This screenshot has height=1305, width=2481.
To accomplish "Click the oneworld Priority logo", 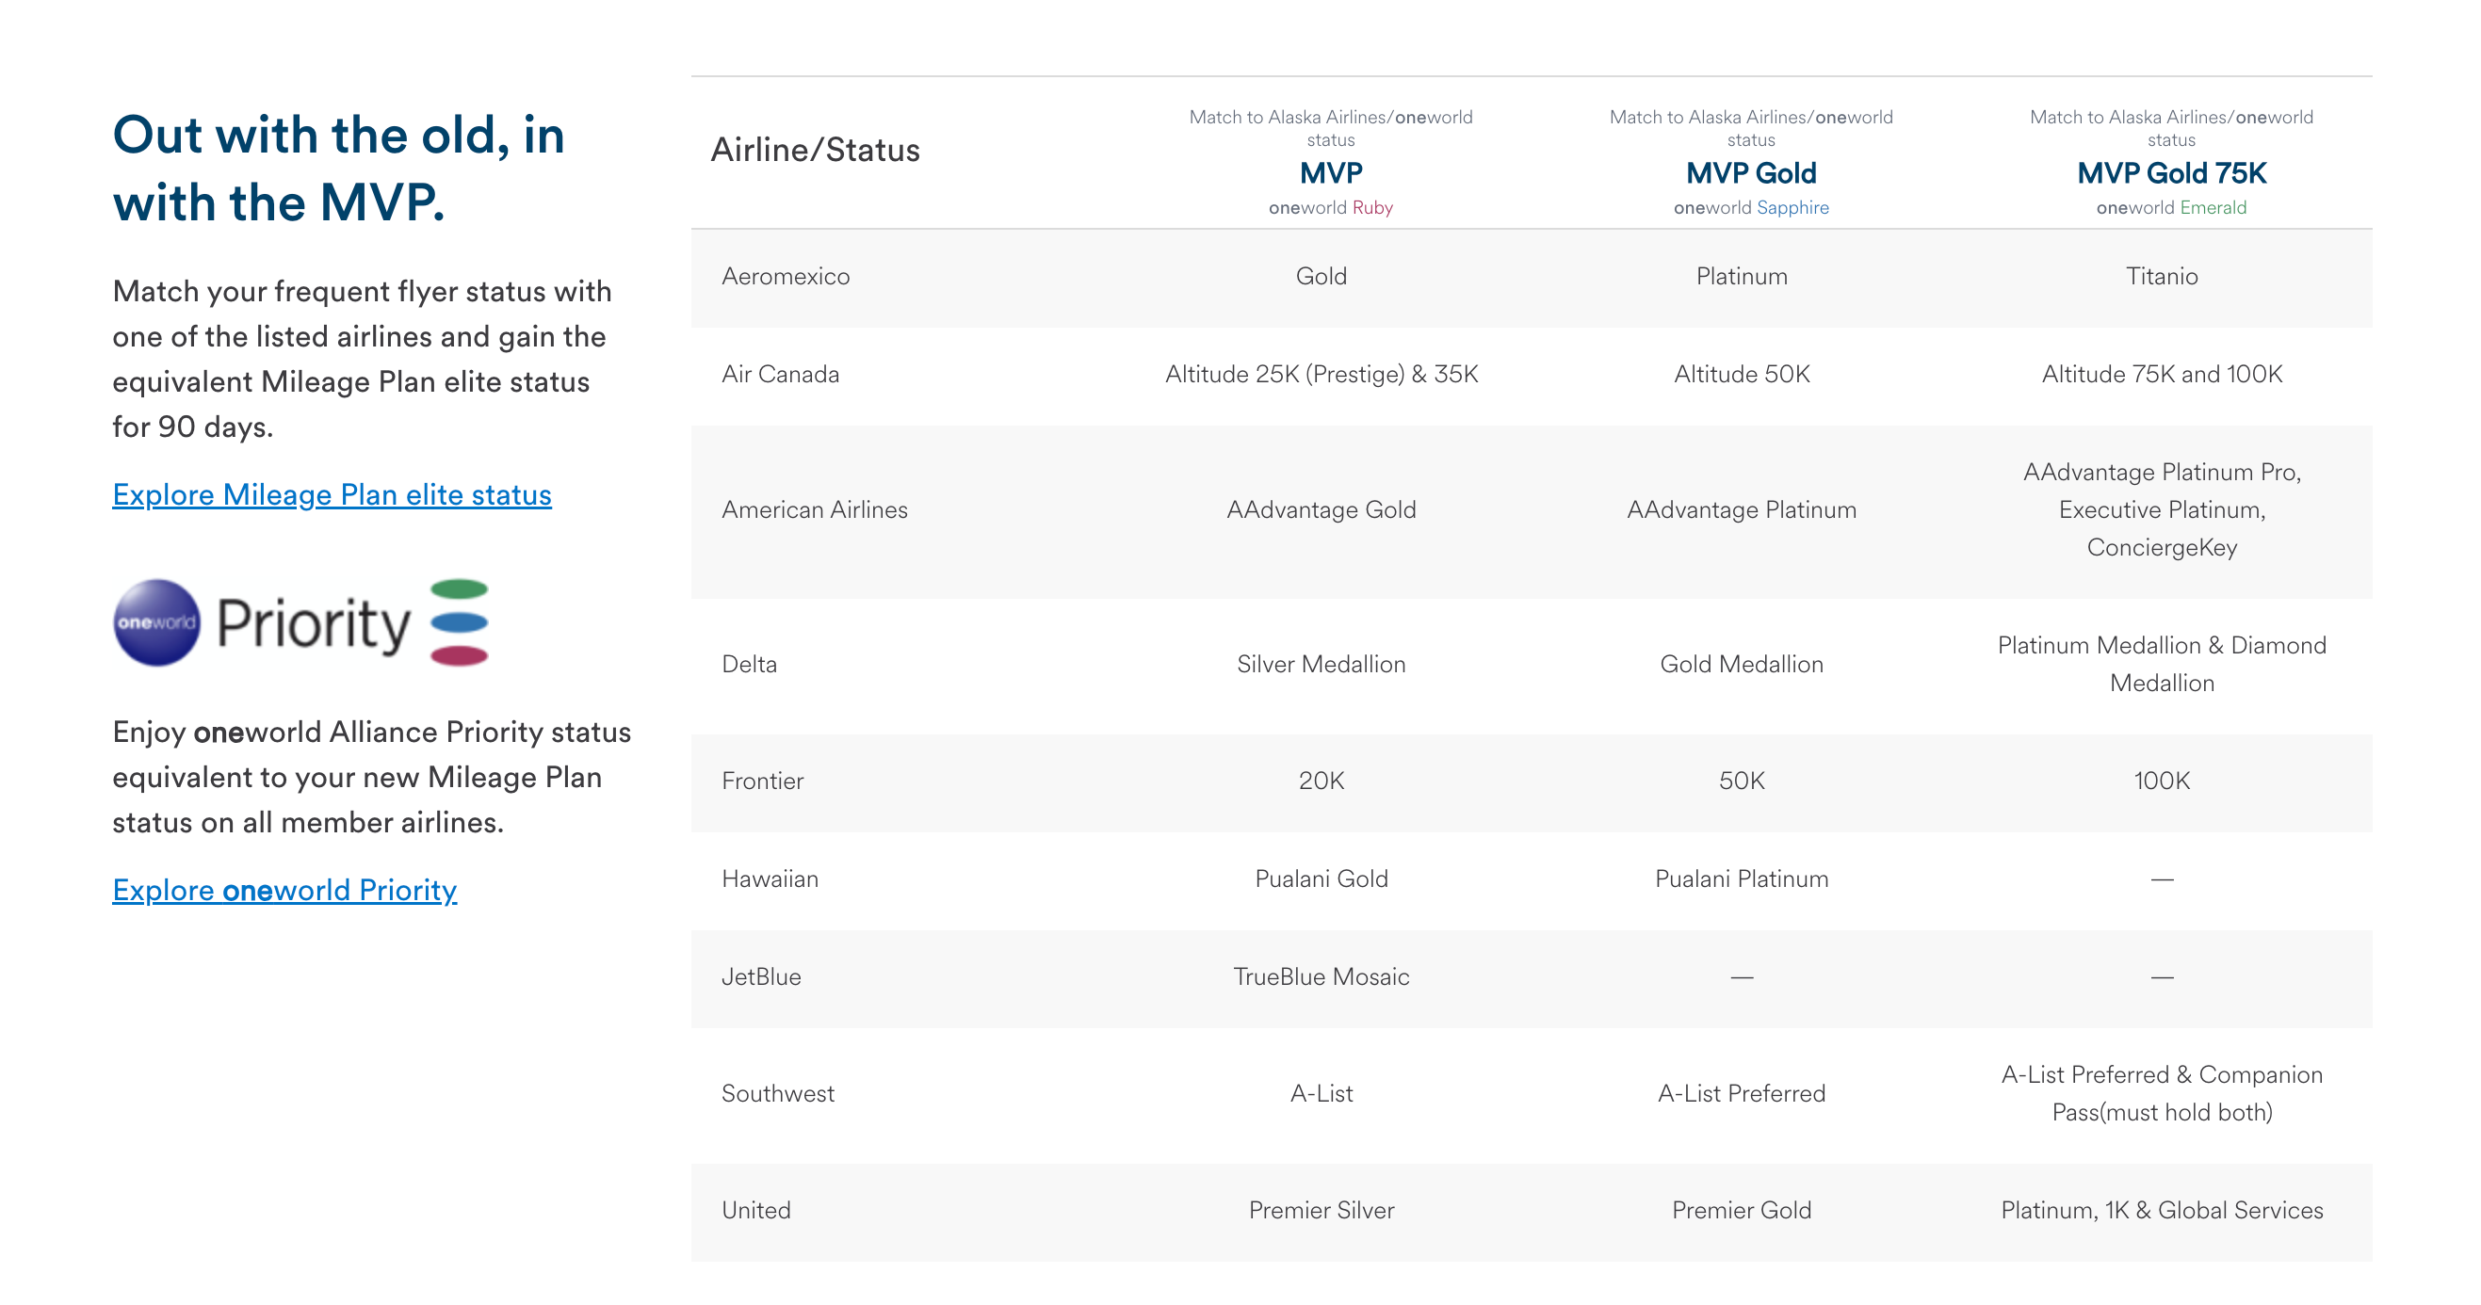I will (301, 622).
